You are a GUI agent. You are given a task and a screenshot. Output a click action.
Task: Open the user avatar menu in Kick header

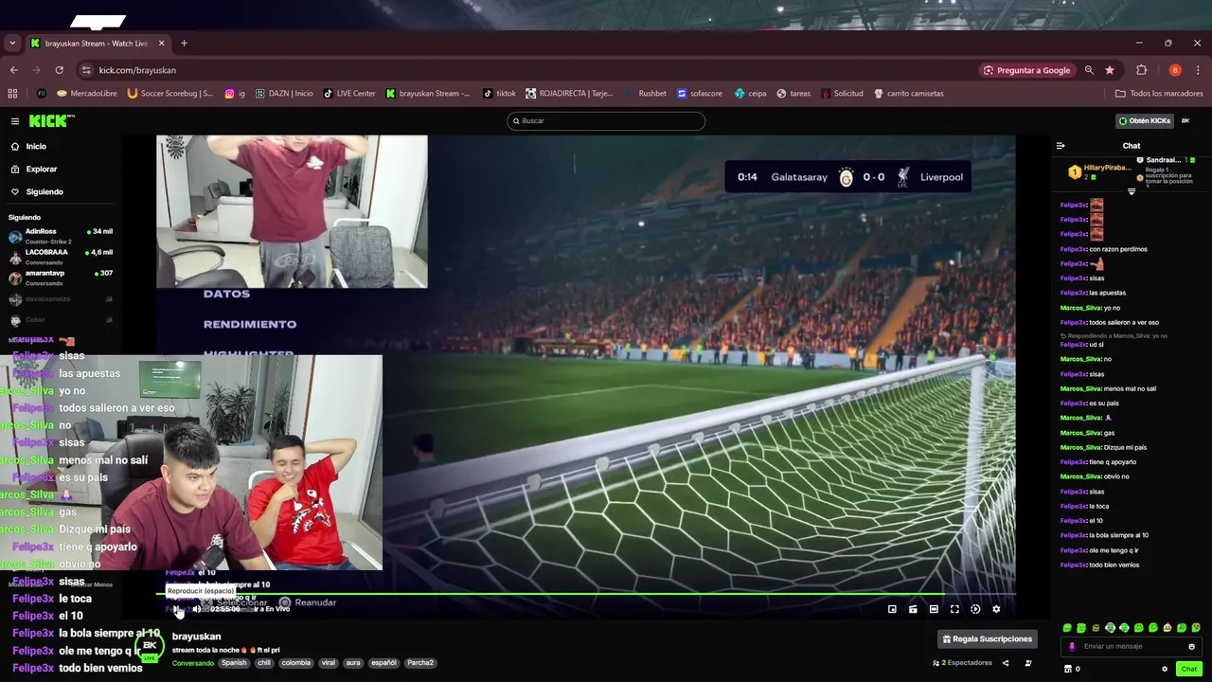[1185, 120]
